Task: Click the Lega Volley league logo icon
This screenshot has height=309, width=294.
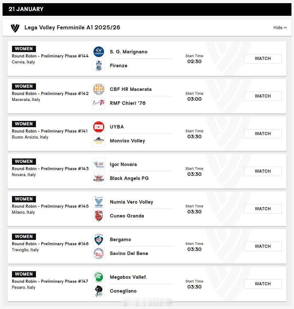Action: click(15, 28)
